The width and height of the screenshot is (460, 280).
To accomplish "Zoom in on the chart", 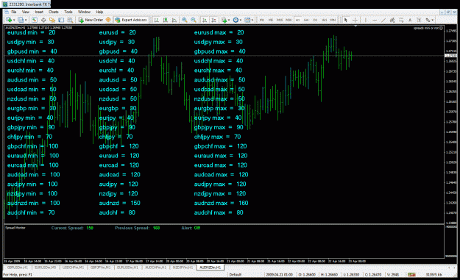I will [185, 20].
